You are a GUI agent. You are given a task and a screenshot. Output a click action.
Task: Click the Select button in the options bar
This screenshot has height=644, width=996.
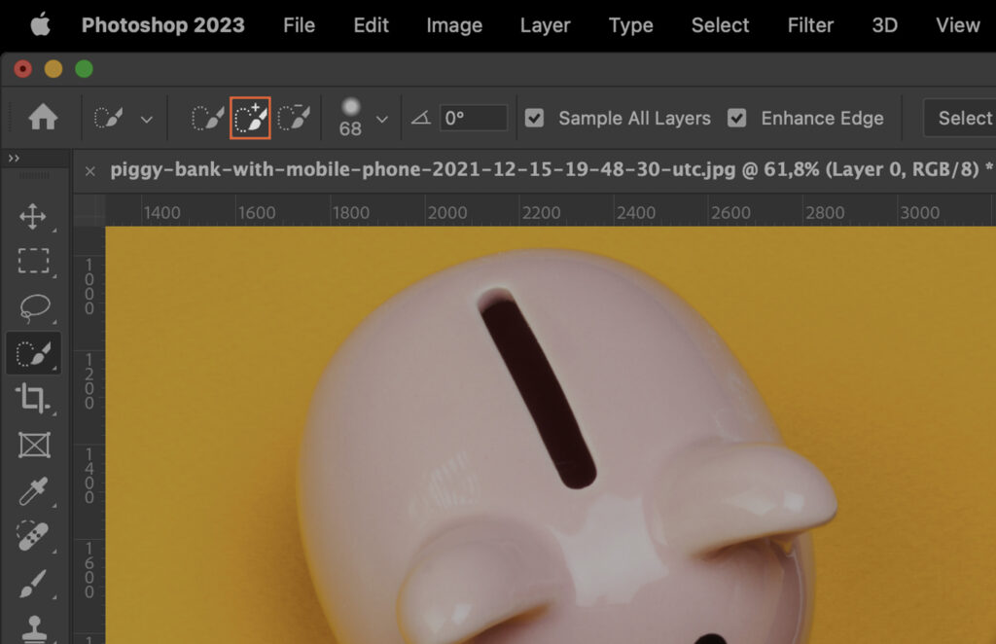966,118
